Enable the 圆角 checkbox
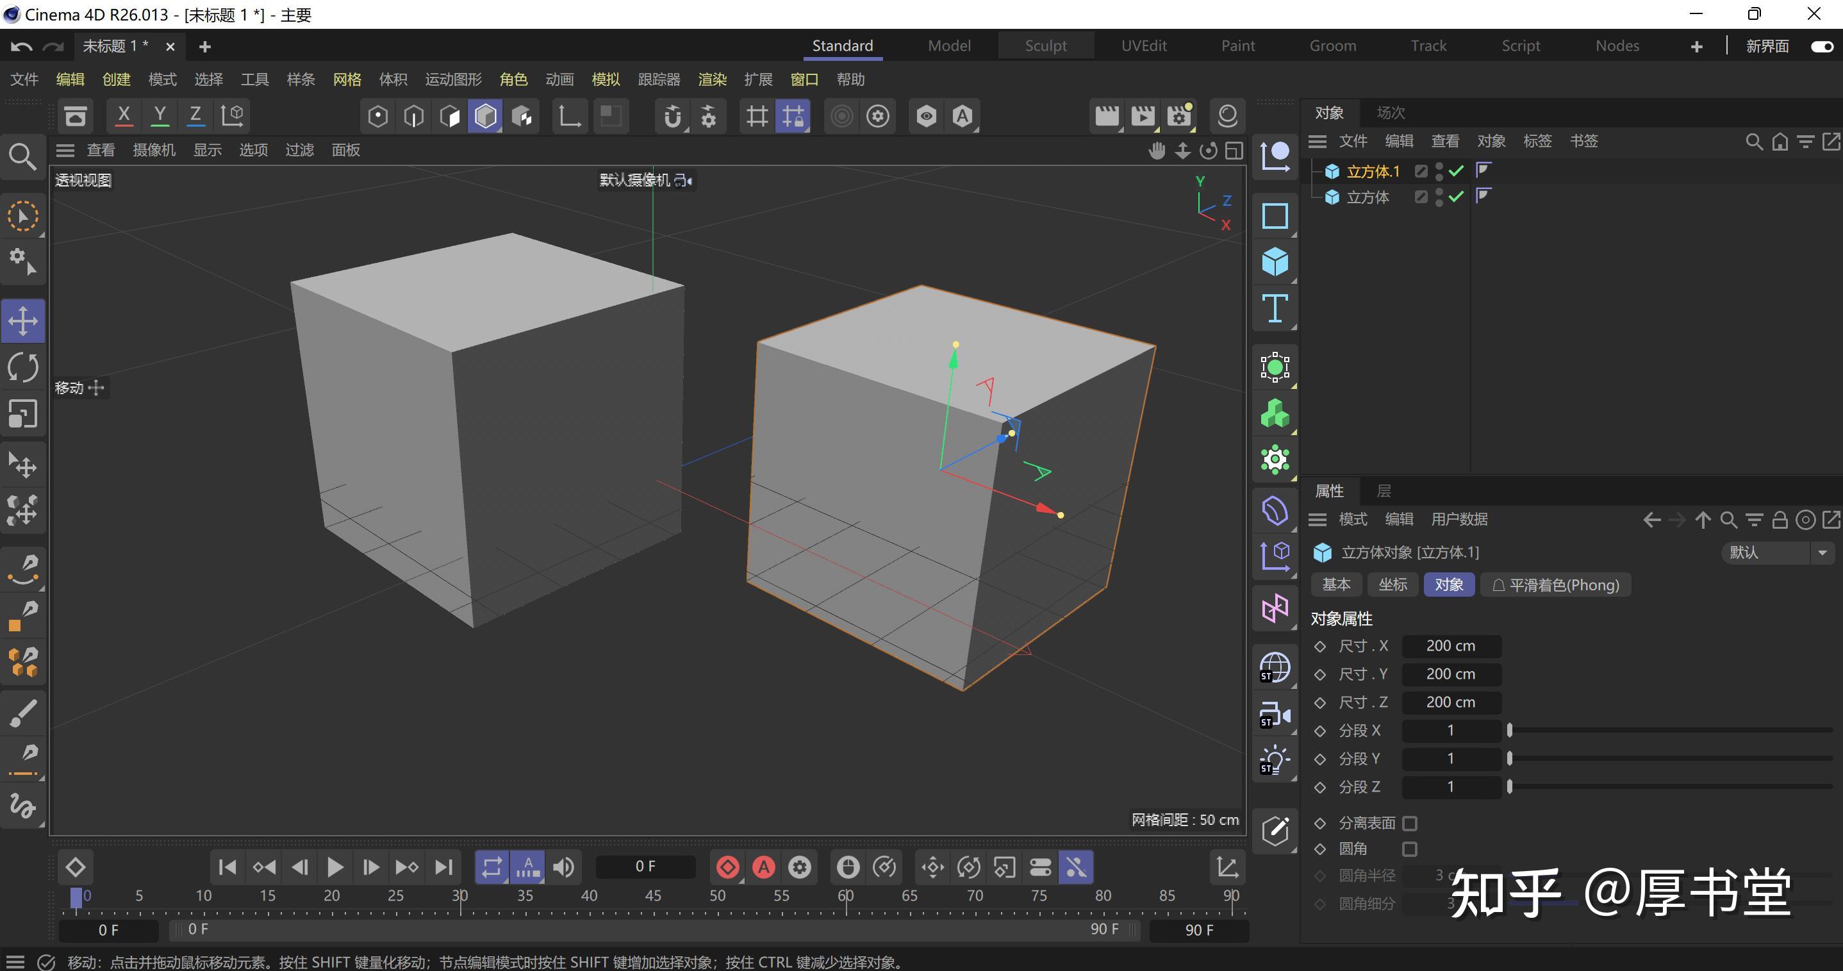This screenshot has height=971, width=1843. [x=1409, y=849]
